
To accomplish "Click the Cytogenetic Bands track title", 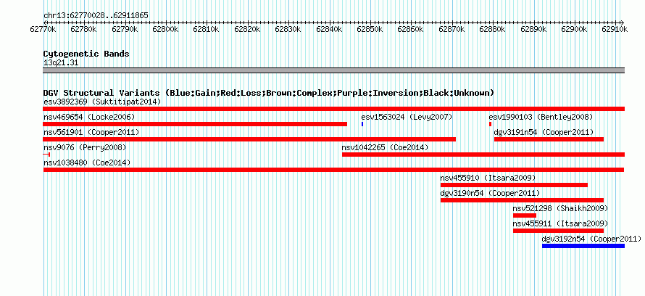I will 86,54.
